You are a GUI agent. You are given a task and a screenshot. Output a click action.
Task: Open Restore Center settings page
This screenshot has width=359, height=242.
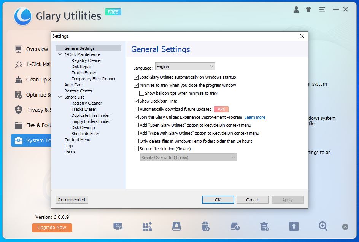pos(78,91)
